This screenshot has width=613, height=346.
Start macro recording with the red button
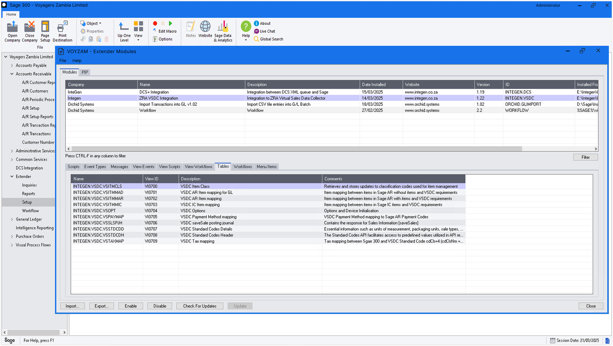[155, 24]
